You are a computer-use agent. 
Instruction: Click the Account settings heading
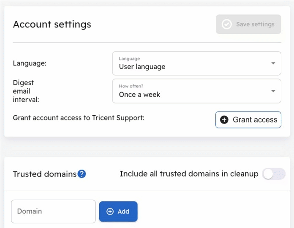(x=52, y=24)
